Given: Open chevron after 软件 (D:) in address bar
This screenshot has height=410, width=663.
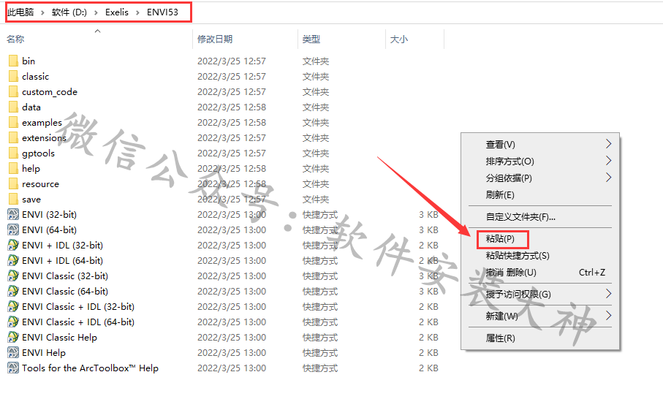Looking at the screenshot, I should coord(96,12).
